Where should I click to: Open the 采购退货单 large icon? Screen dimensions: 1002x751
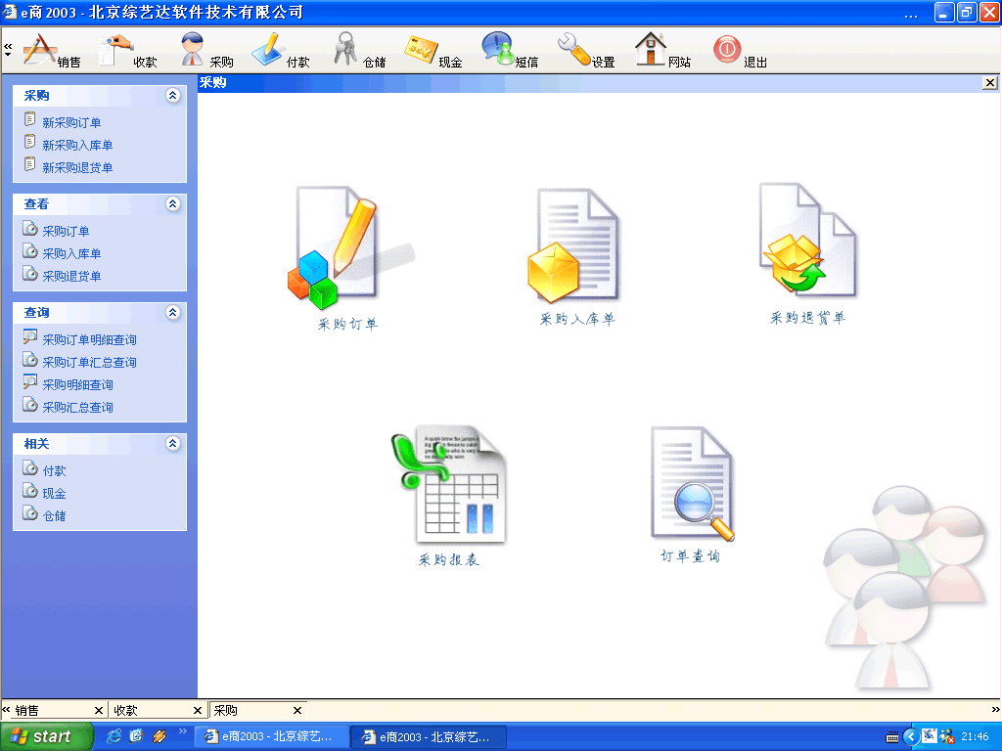point(807,243)
